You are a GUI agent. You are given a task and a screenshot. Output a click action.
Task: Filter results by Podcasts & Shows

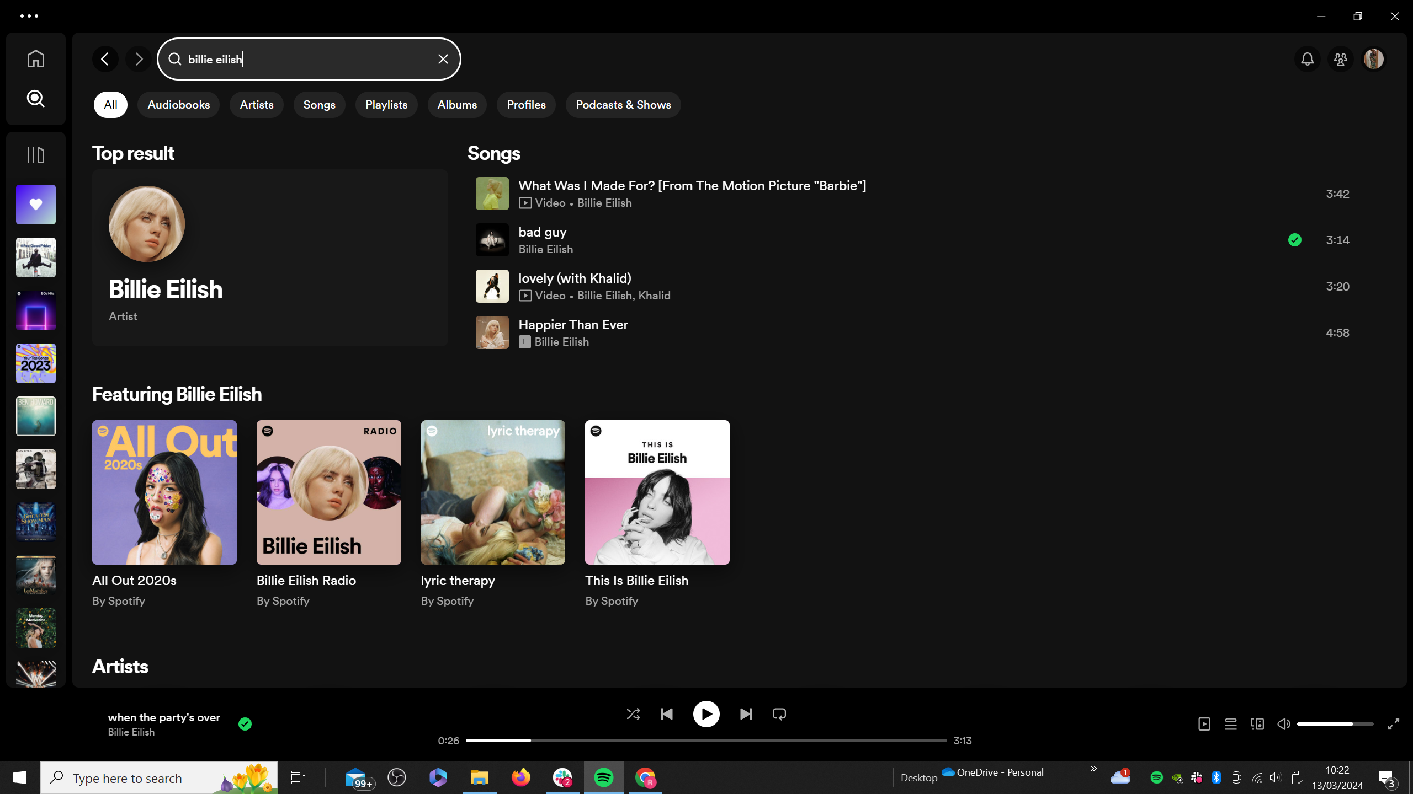pyautogui.click(x=623, y=105)
